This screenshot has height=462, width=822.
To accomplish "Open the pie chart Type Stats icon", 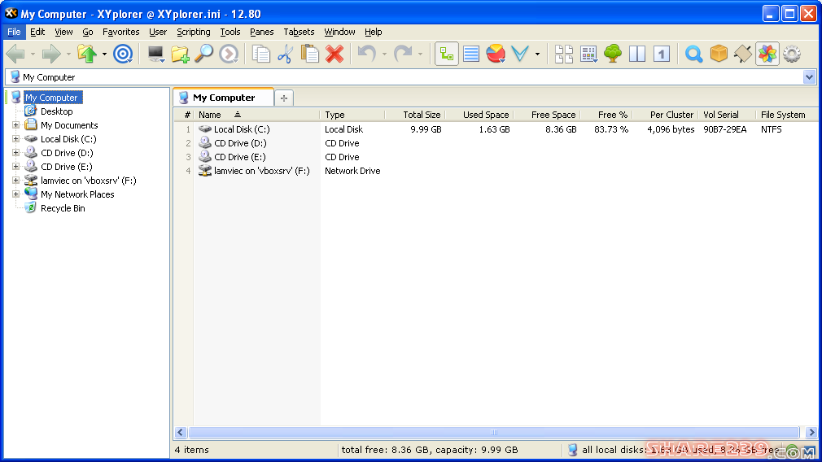I will tap(496, 54).
